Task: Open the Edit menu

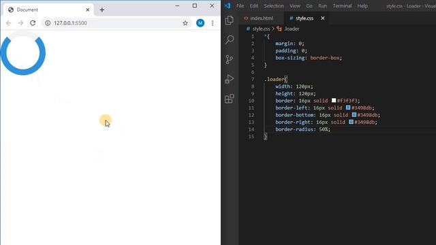Action: 253,6
